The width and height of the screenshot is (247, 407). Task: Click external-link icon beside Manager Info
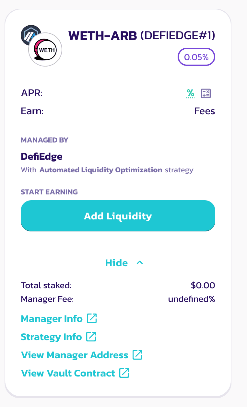92,319
